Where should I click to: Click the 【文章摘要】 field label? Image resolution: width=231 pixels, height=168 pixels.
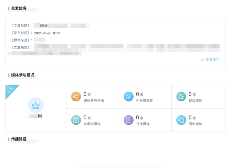(20, 47)
